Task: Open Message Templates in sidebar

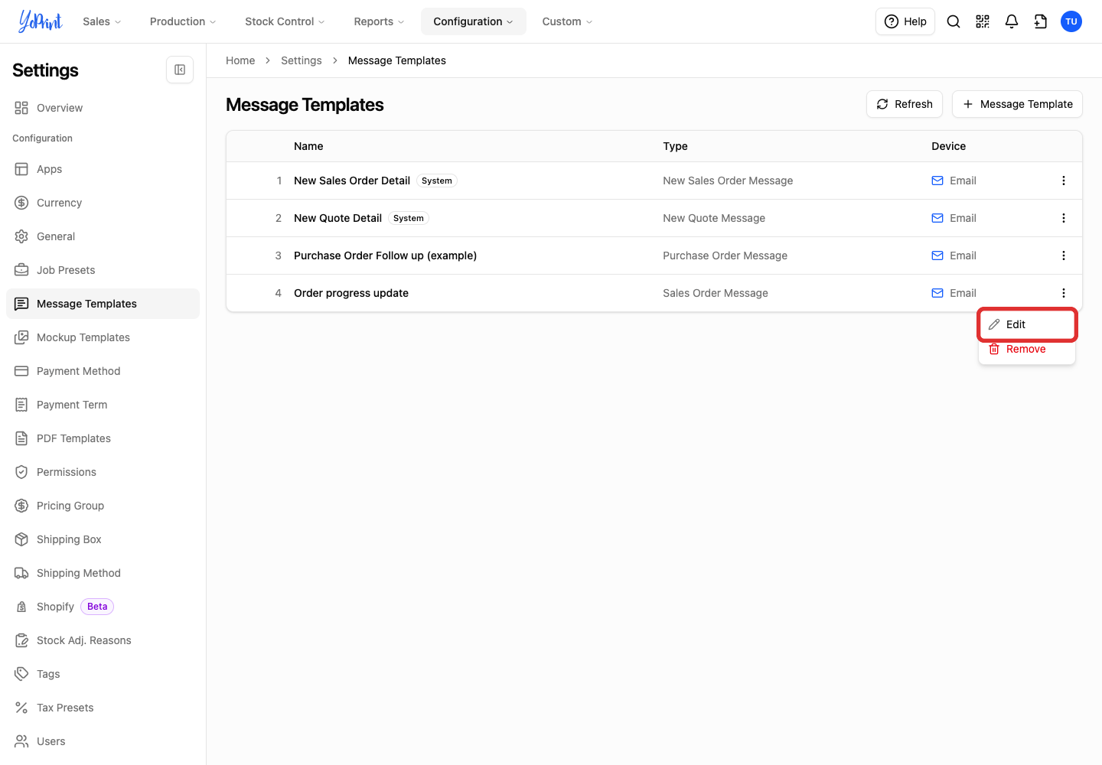Action: (103, 304)
